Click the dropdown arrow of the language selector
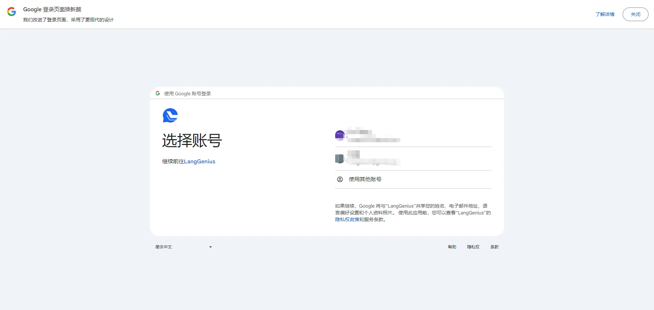Screen dimensions: 654x310 tap(211, 247)
